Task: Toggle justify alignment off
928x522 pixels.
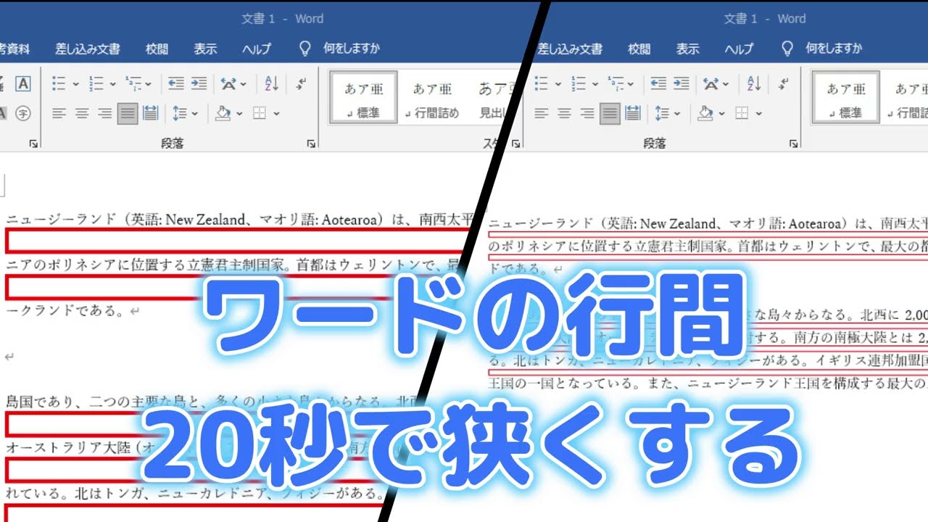Action: pos(127,114)
